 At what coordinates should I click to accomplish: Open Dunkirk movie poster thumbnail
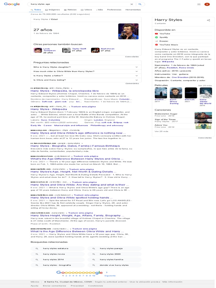tap(161, 93)
